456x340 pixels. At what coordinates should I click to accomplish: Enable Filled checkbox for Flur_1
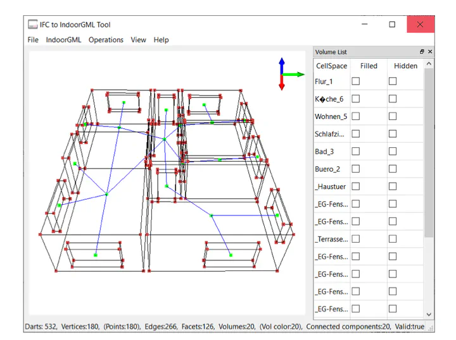356,82
